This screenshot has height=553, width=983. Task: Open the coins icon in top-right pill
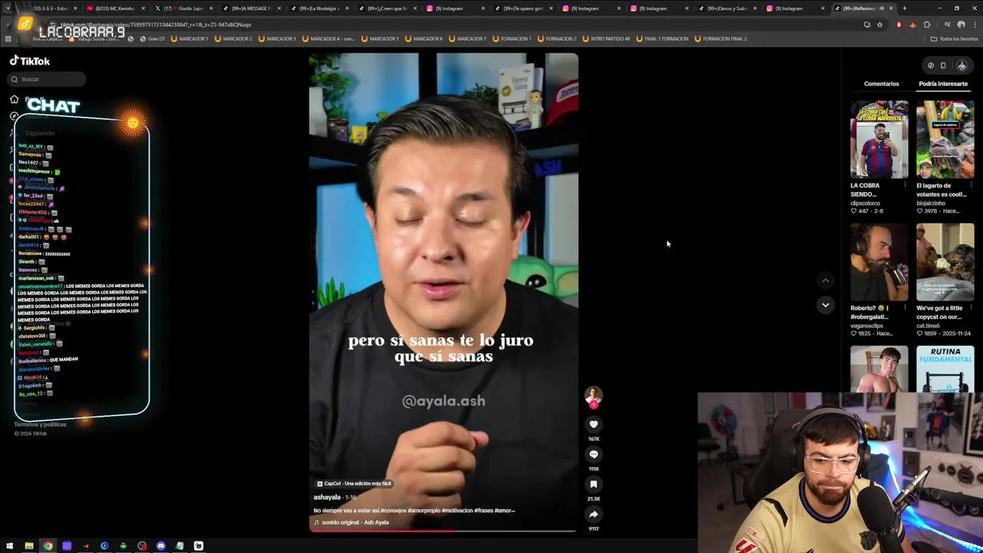tap(931, 65)
